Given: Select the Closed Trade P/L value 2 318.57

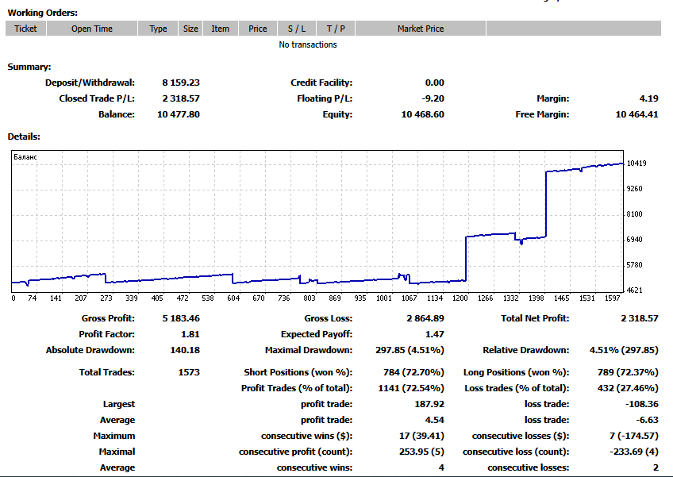Looking at the screenshot, I should 181,98.
